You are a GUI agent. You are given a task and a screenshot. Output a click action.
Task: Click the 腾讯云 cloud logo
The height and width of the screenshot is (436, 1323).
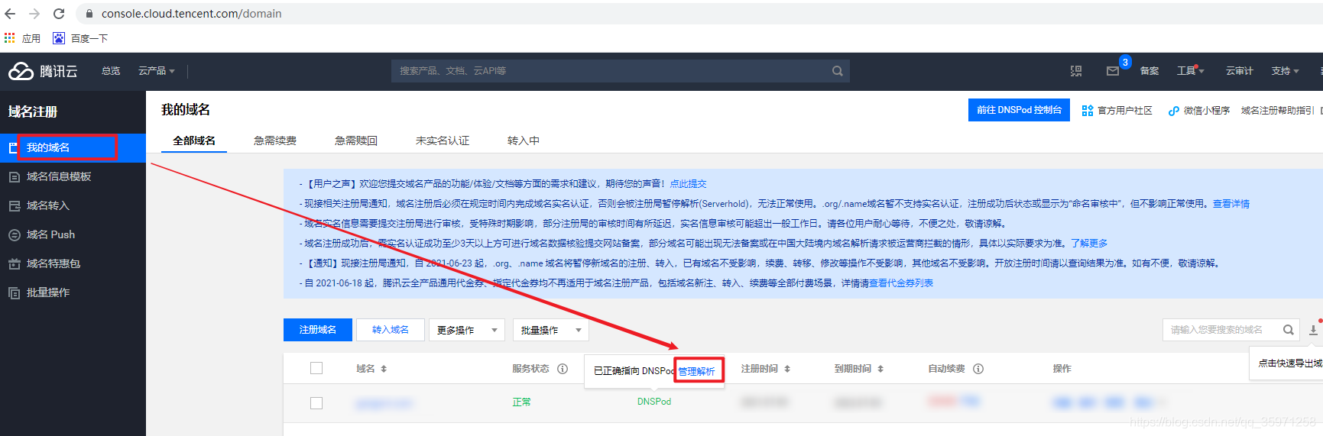click(43, 71)
